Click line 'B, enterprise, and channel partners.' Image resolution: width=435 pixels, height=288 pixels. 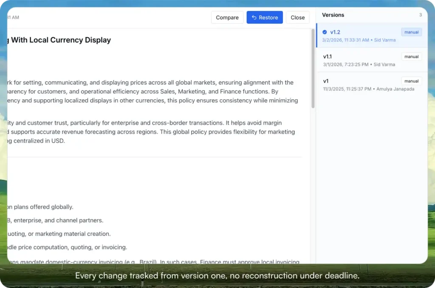55,221
